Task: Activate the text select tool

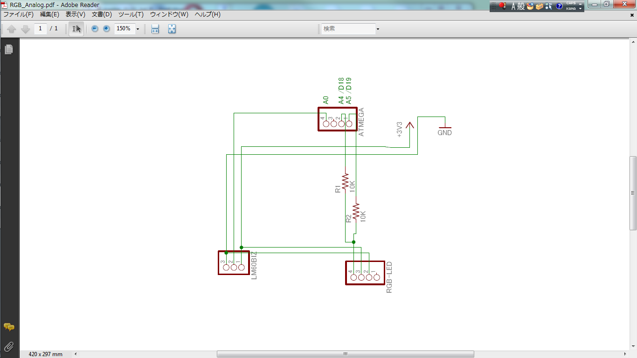Action: [76, 29]
